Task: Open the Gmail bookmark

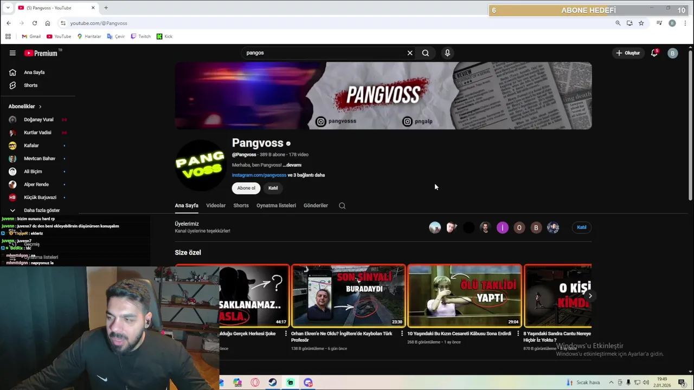Action: tap(31, 36)
